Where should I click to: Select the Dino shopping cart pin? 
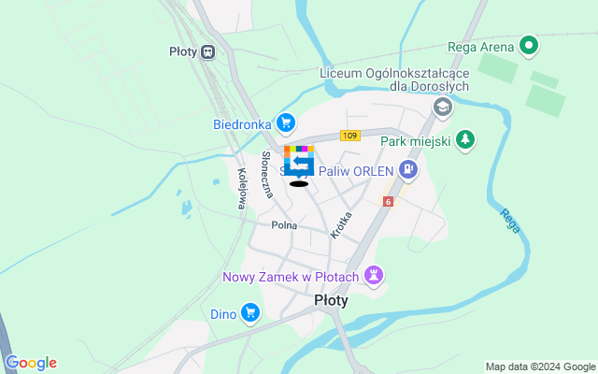pos(250,313)
